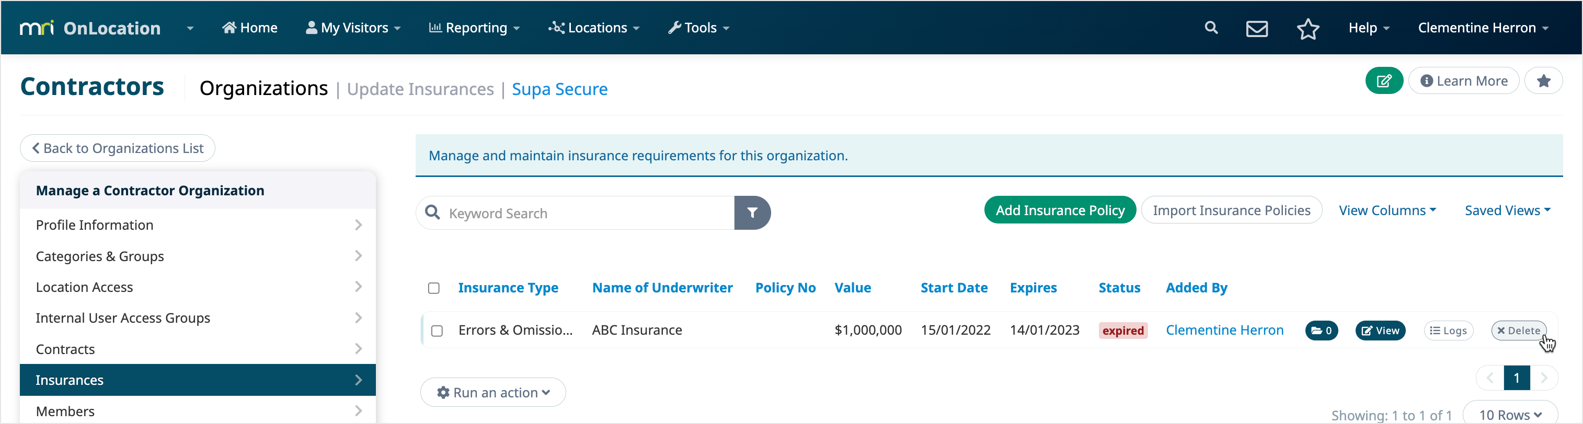Toggle the select-all header checkbox
Viewport: 1583px width, 424px height.
[x=434, y=288]
